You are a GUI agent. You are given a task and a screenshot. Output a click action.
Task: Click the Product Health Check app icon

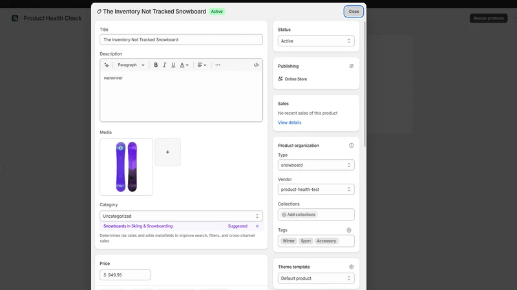pyautogui.click(x=15, y=18)
